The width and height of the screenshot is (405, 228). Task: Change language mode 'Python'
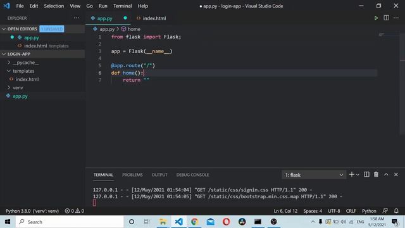pos(369,211)
